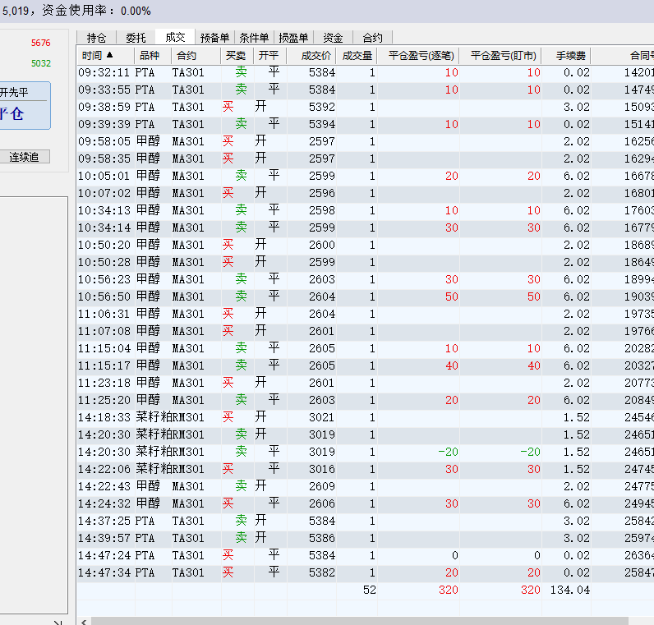
Task: Select the 14:18:33 菜籽粕 row
Action: point(366,417)
